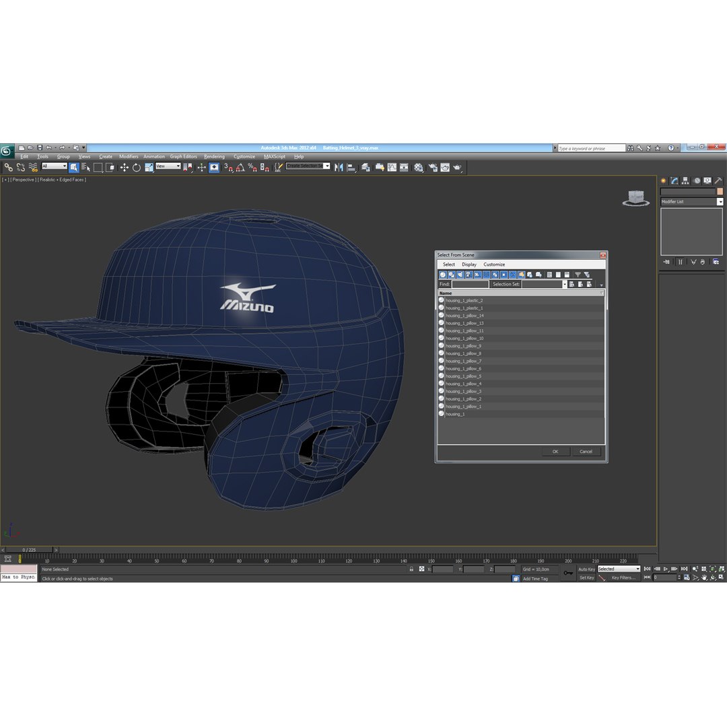Click the Unlink Selection tool
The image size is (727, 727).
tap(20, 168)
